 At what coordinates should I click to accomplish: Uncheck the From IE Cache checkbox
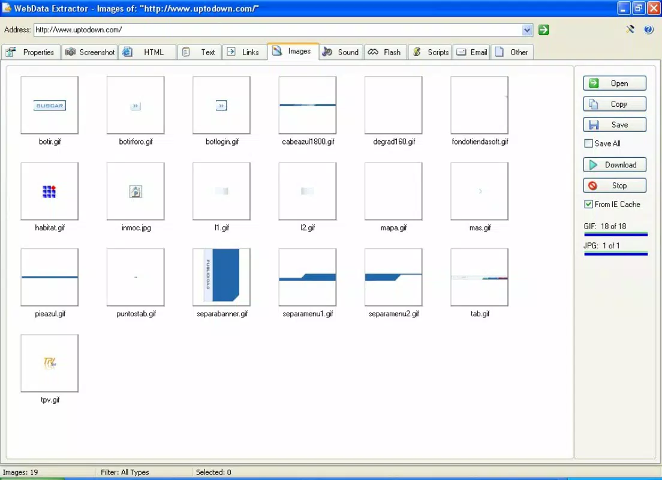(588, 205)
